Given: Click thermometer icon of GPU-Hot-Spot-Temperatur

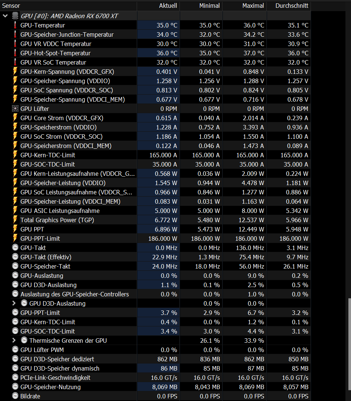Looking at the screenshot, I should click(15, 53).
